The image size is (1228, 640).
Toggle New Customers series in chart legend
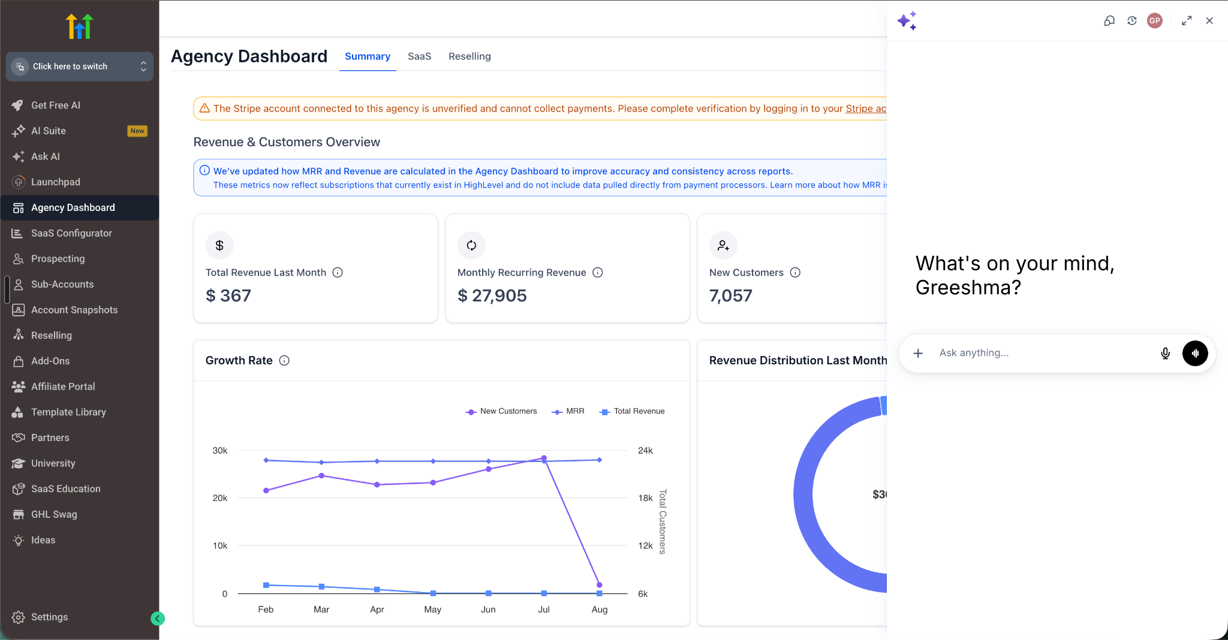click(501, 411)
